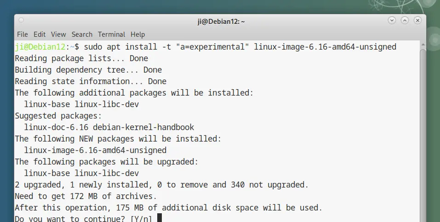Close the terminal using X icon
Viewport: 440px width, 222px height.
coord(417,21)
